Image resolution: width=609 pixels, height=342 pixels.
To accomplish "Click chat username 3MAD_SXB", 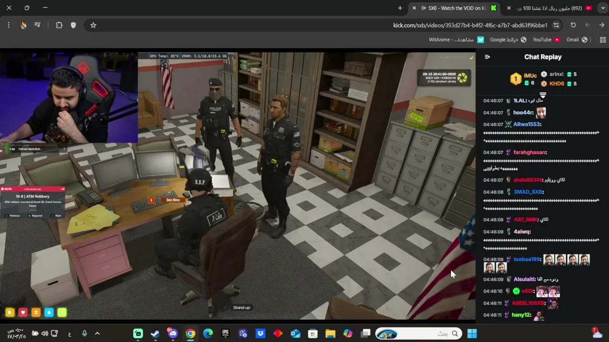I will tap(528, 192).
